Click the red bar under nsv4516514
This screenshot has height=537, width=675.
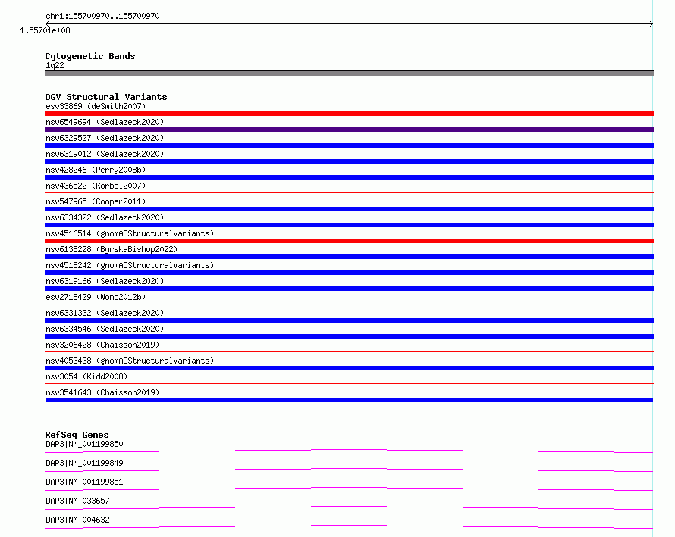pos(349,241)
